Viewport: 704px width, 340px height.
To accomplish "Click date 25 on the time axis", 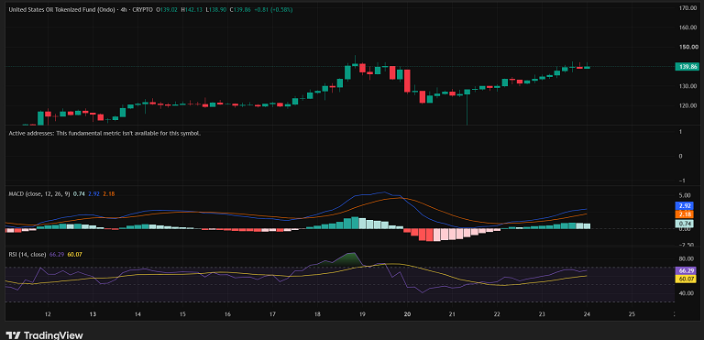I will pyautogui.click(x=632, y=314).
